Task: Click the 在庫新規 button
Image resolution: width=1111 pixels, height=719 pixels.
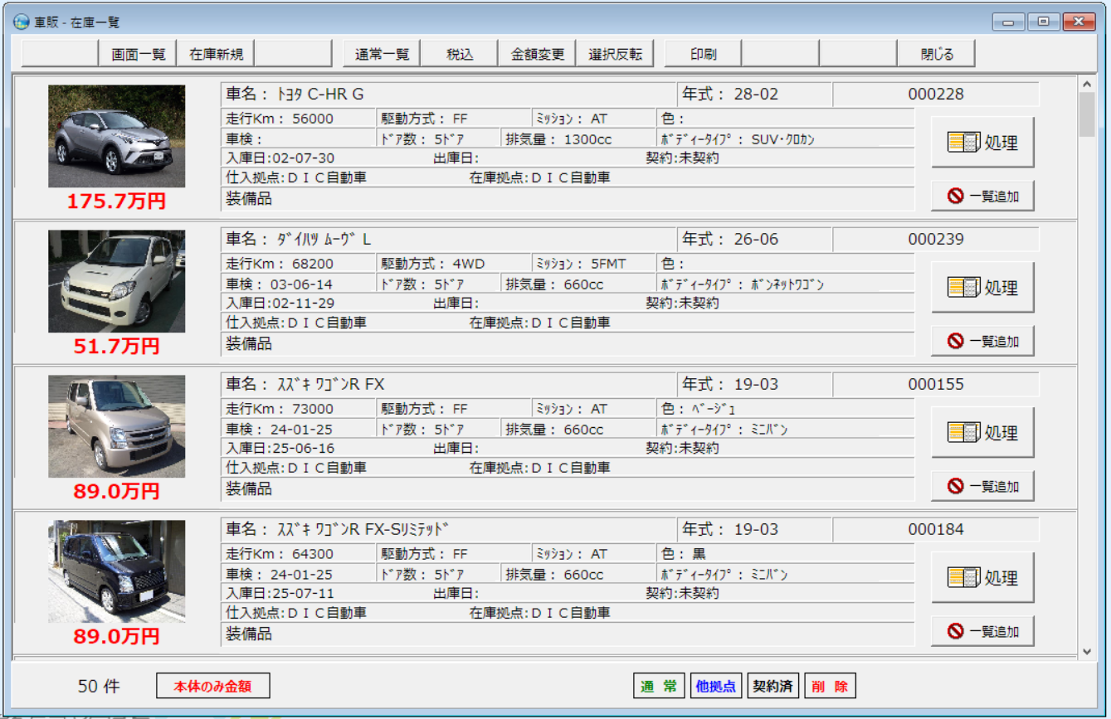Action: coord(216,54)
